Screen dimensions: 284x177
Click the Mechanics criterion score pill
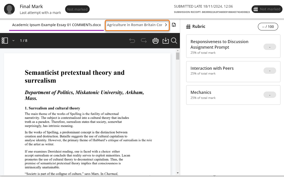[270, 95]
